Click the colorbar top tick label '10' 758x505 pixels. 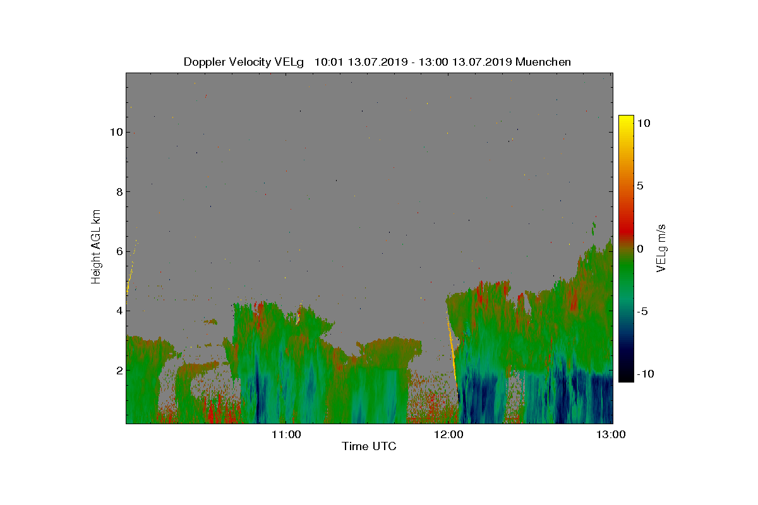coord(643,124)
